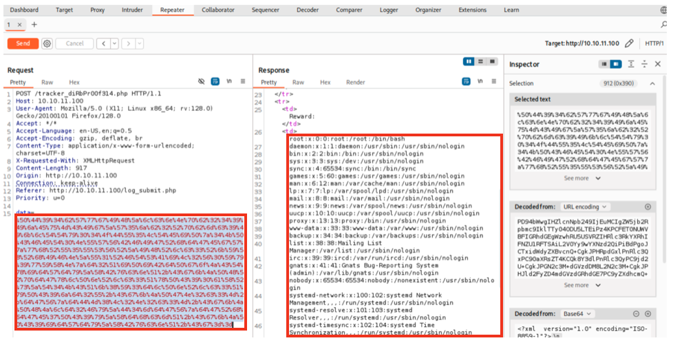Go forward to next request in history
This screenshot has width=673, height=345.
point(128,43)
